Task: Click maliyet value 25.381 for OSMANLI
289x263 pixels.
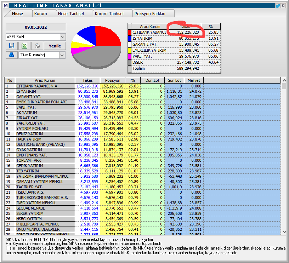Action: click(x=195, y=182)
